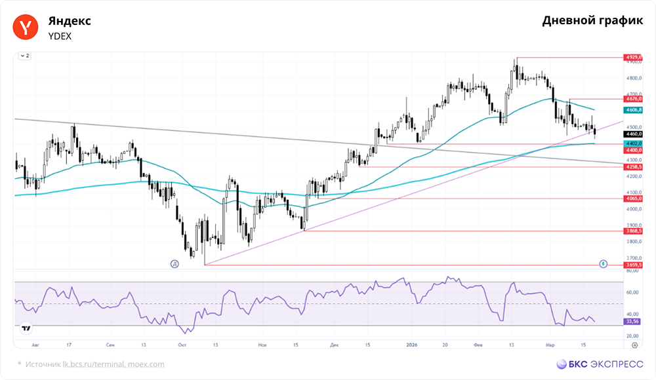Click the 17 date label on time axis
This screenshot has width=656, height=380.
tap(69, 345)
